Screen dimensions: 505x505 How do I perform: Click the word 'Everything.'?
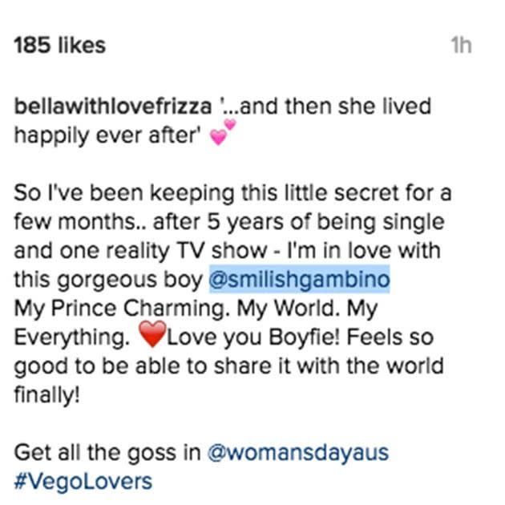[x=71, y=337]
